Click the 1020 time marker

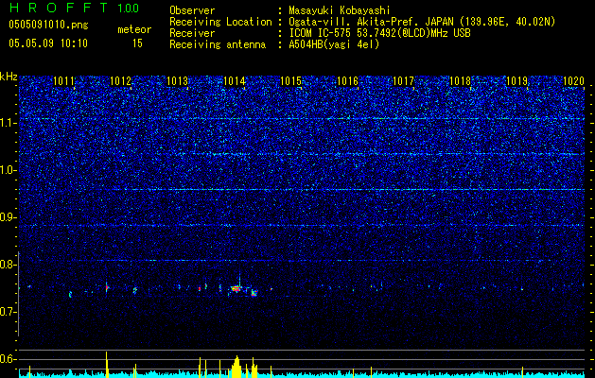coord(573,81)
